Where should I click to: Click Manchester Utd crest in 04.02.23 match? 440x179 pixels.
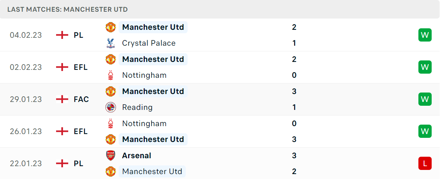(x=111, y=27)
